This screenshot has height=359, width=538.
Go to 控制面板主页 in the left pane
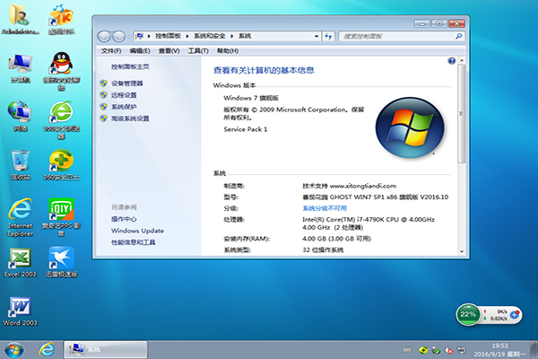130,66
